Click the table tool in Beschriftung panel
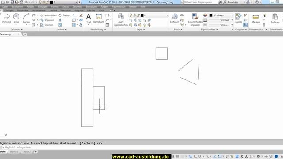The width and height of the screenshot is (283, 159). [x=107, y=25]
